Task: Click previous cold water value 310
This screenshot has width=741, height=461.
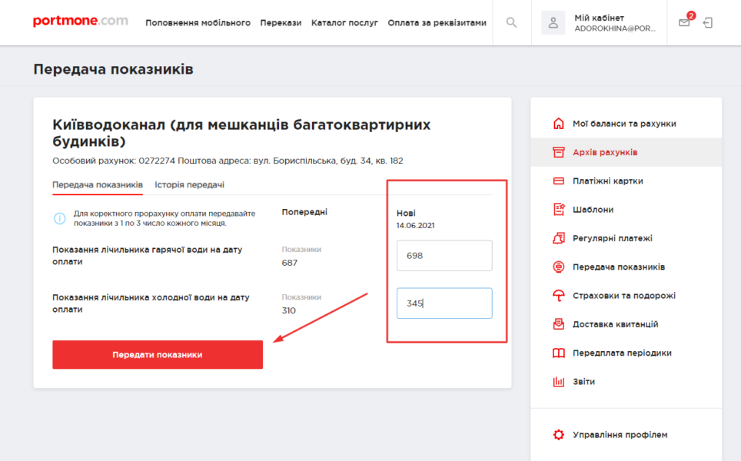Action: tap(289, 310)
